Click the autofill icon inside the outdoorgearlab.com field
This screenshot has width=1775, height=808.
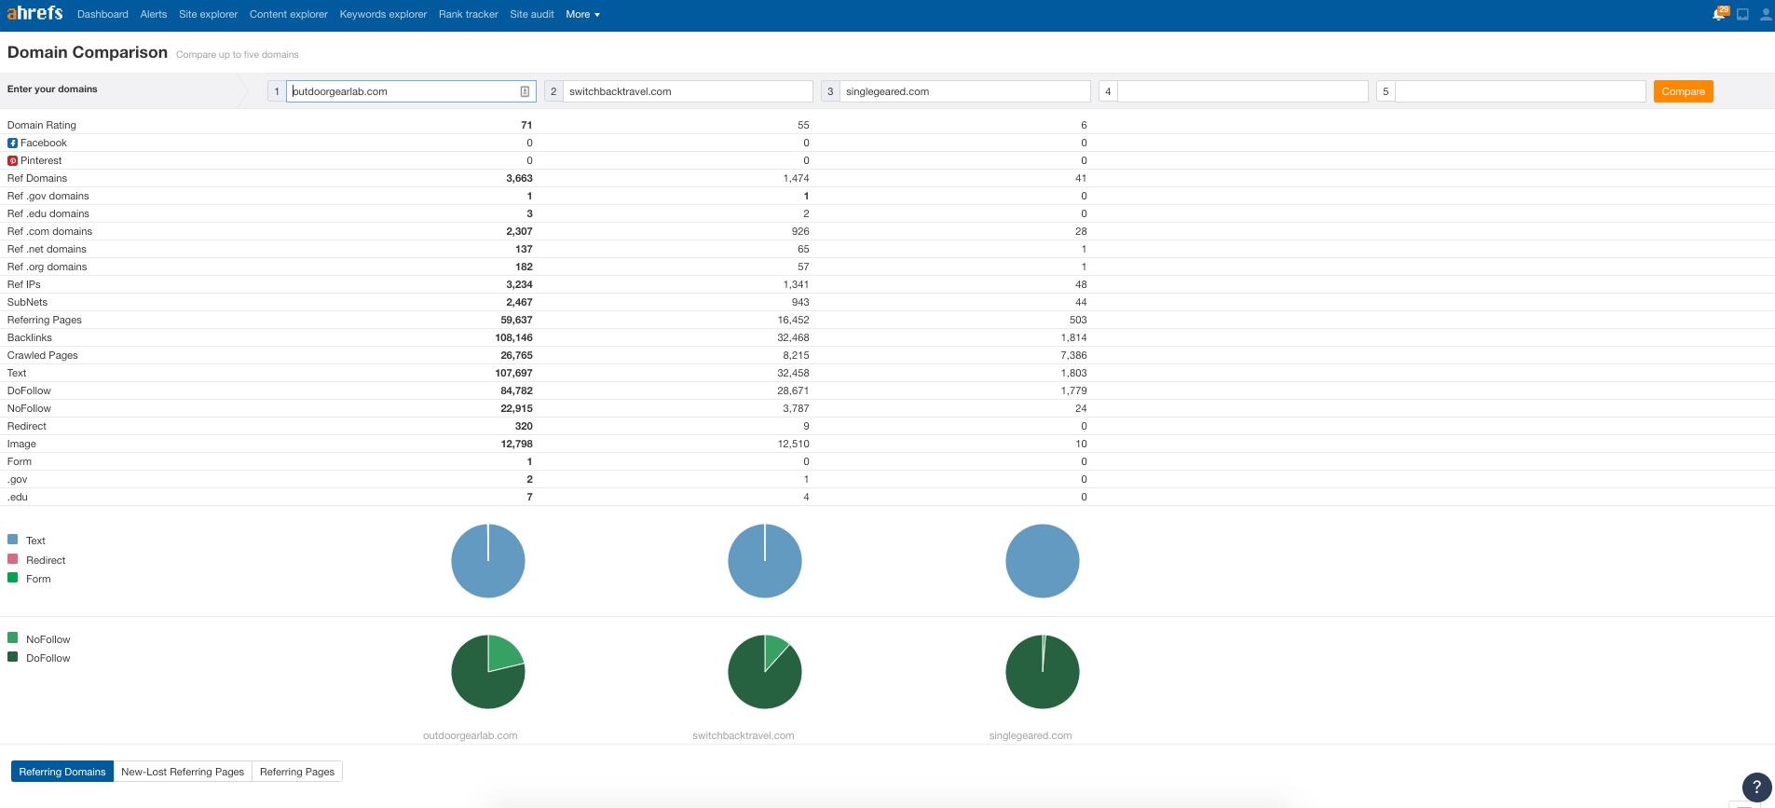point(525,91)
